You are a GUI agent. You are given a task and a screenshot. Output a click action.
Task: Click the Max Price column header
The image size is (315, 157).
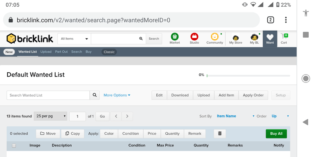click(x=165, y=145)
